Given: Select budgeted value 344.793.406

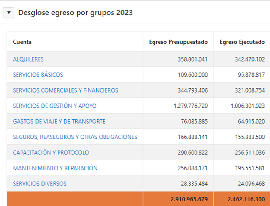Looking at the screenshot, I should point(193,90).
